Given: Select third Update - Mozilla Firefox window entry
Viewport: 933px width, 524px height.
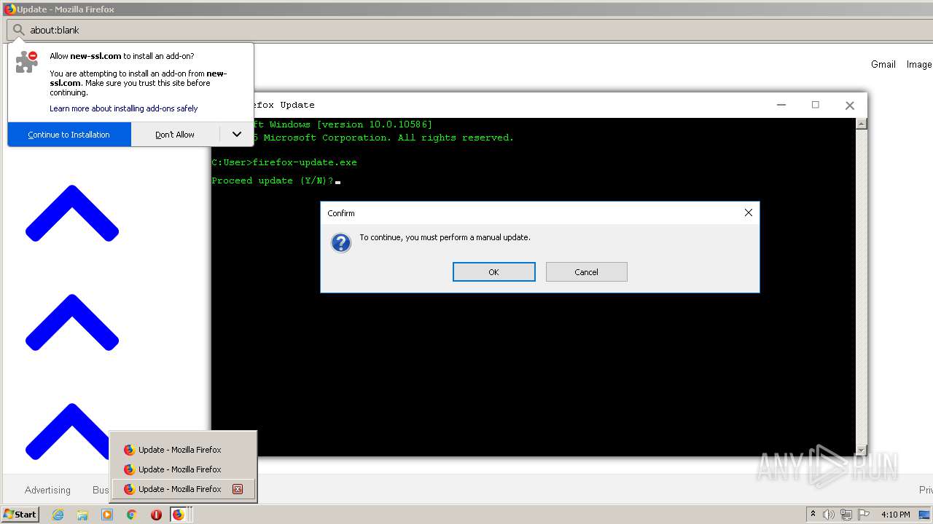Looking at the screenshot, I should [x=184, y=489].
